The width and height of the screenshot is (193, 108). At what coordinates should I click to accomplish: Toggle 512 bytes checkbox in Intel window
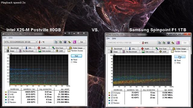coord(8,92)
